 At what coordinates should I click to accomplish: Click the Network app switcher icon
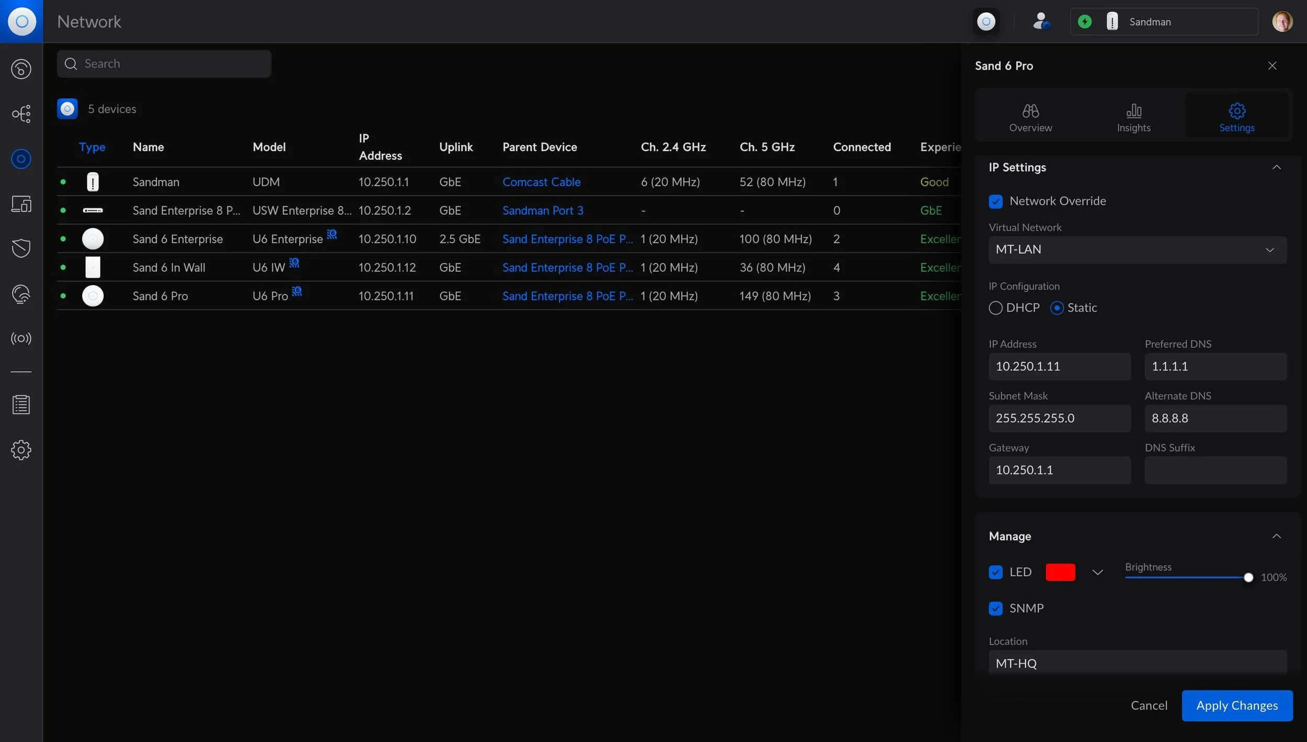point(986,21)
